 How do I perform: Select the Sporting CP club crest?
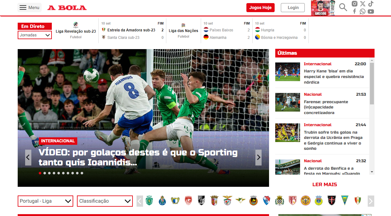point(149,200)
